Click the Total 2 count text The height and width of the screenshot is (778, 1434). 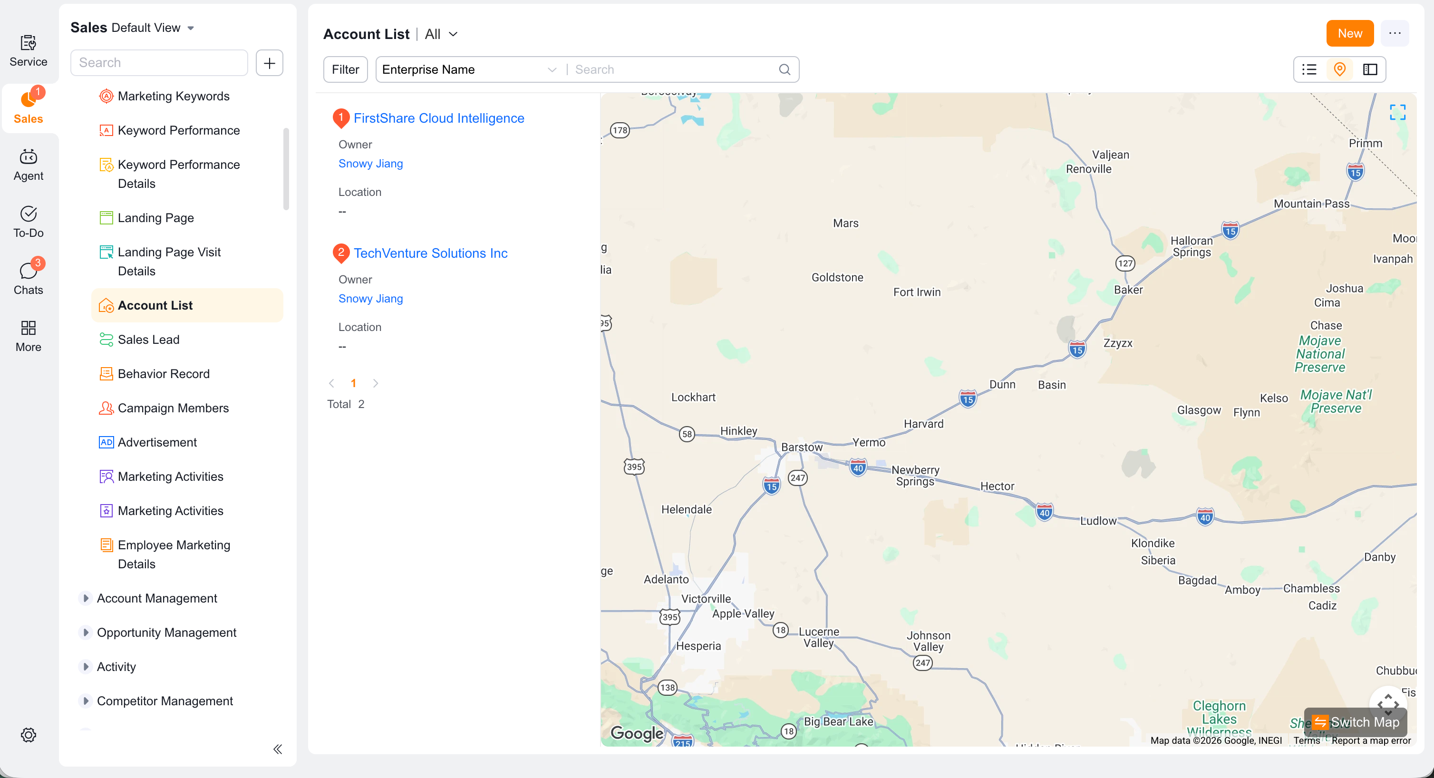[x=346, y=404]
